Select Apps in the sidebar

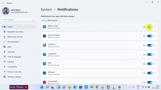[x=19, y=47]
